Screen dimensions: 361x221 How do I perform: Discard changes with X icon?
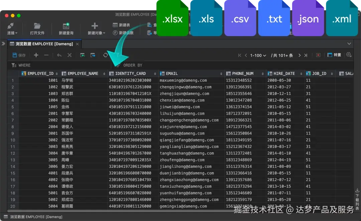pos(69,55)
